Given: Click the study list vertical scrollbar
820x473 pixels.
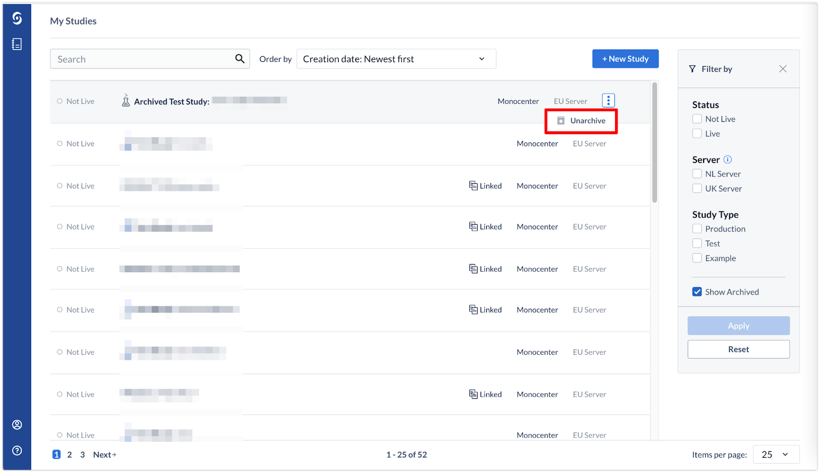Looking at the screenshot, I should click(654, 142).
